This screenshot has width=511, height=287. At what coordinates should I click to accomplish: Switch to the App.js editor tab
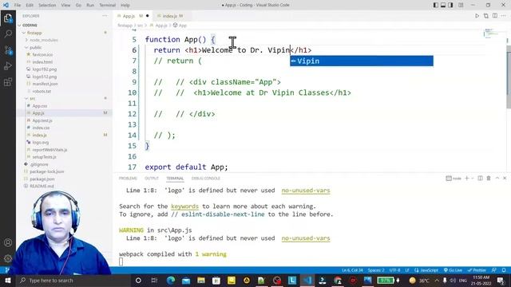click(133, 16)
